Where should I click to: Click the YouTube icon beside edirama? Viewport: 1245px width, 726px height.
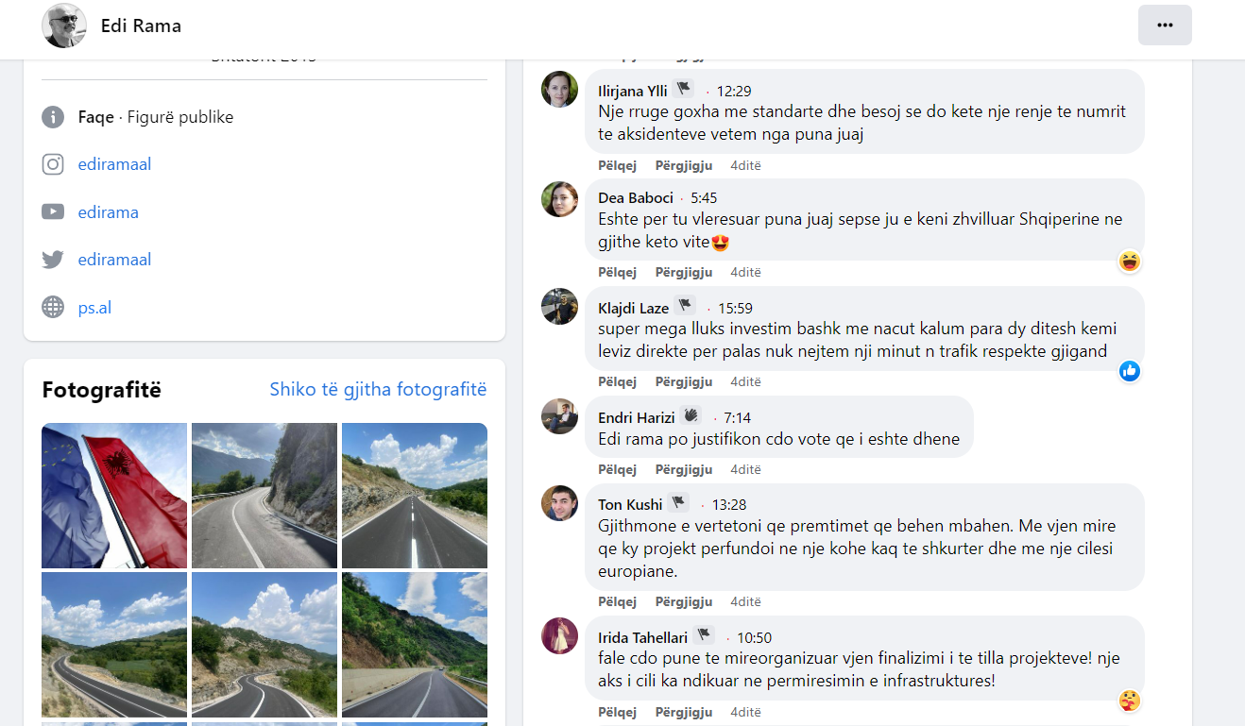(53, 212)
